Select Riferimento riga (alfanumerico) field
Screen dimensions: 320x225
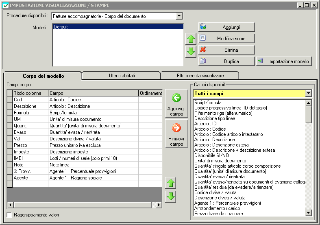pyautogui.click(x=249, y=113)
